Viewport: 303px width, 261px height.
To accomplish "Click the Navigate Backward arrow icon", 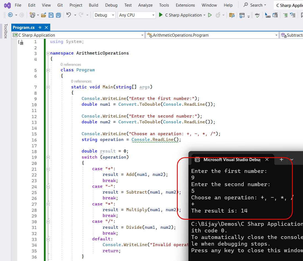I will point(10,15).
